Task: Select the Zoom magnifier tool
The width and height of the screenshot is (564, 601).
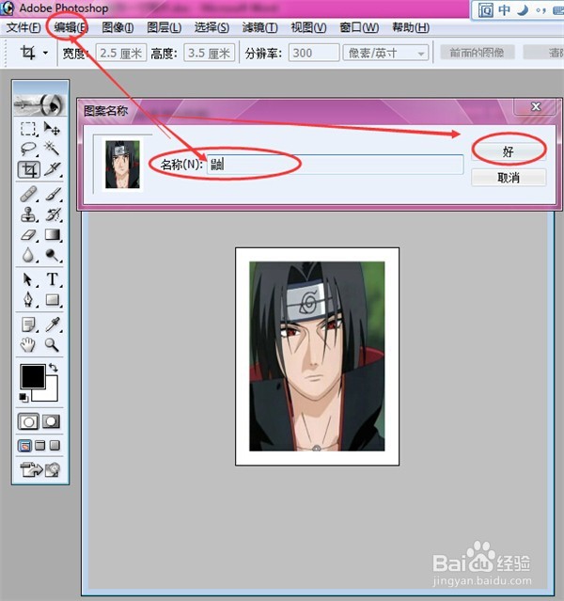Action: click(52, 344)
